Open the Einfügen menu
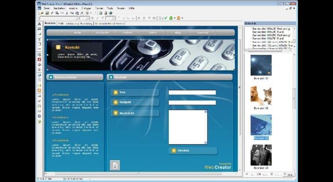Image resolution: width=333 pixels, height=182 pixels. tap(86, 8)
